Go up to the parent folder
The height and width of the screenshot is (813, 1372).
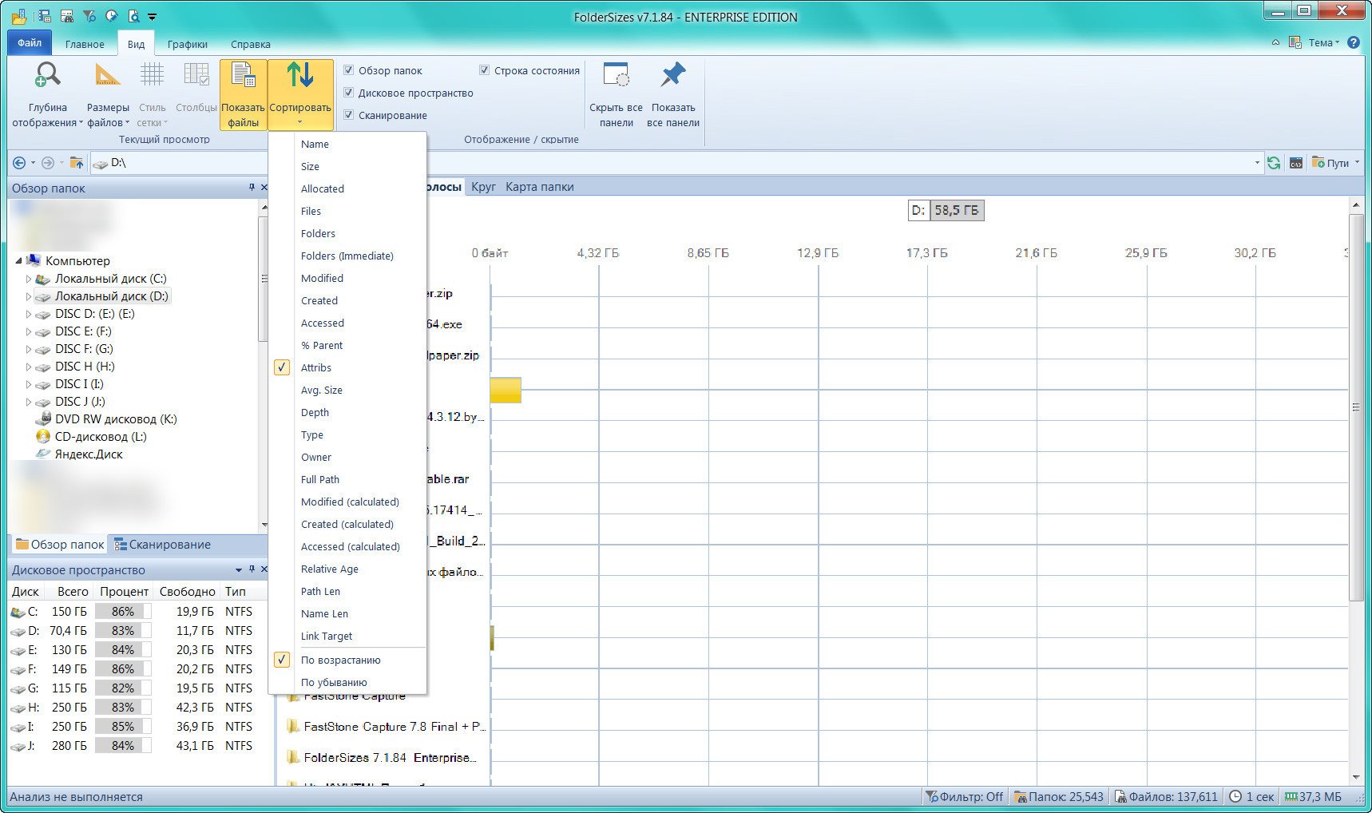click(77, 163)
